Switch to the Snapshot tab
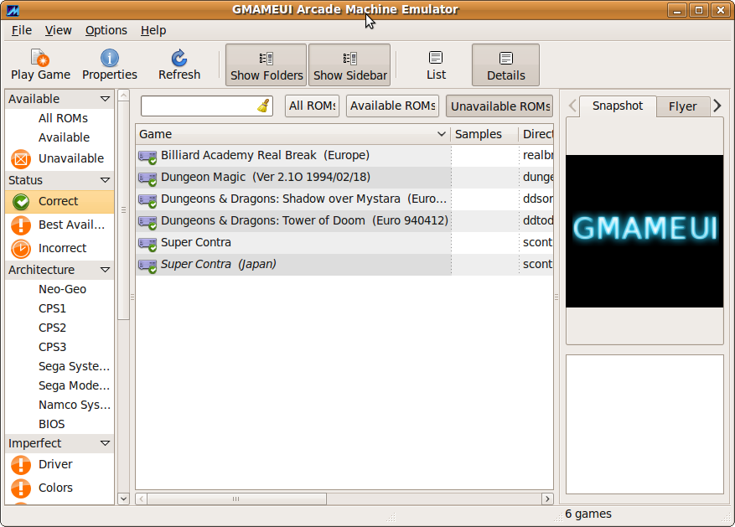735x527 pixels. tap(618, 106)
